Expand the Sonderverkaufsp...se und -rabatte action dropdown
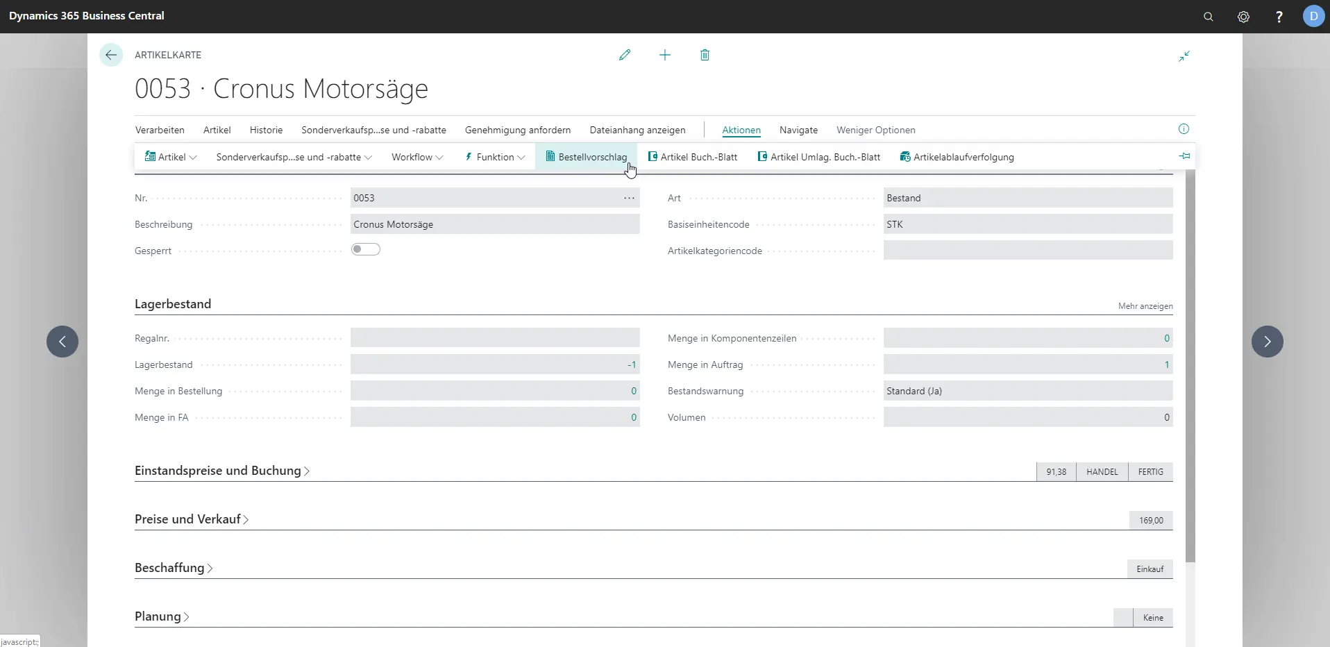The height and width of the screenshot is (647, 1330). point(294,157)
